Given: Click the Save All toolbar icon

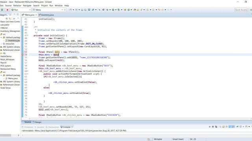Looking at the screenshot, I should [x=85, y=10].
